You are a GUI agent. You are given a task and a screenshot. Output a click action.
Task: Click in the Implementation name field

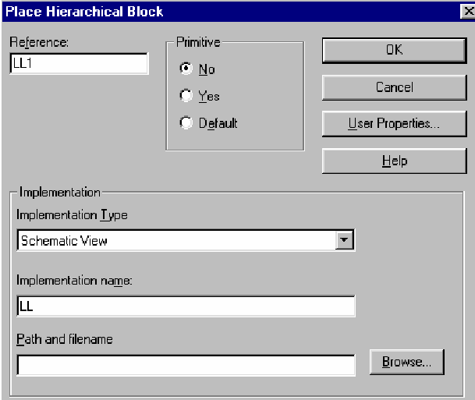(186, 306)
